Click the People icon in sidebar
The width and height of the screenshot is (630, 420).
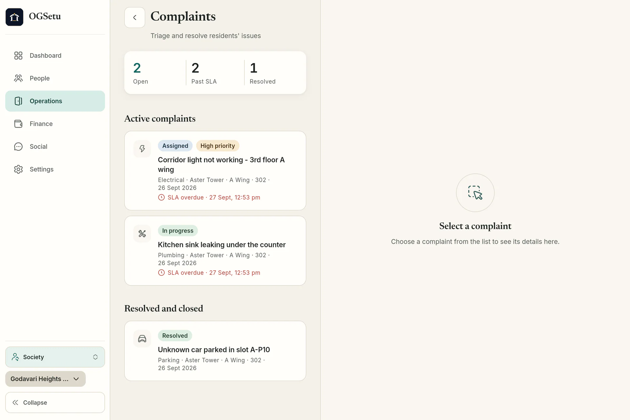click(x=18, y=78)
